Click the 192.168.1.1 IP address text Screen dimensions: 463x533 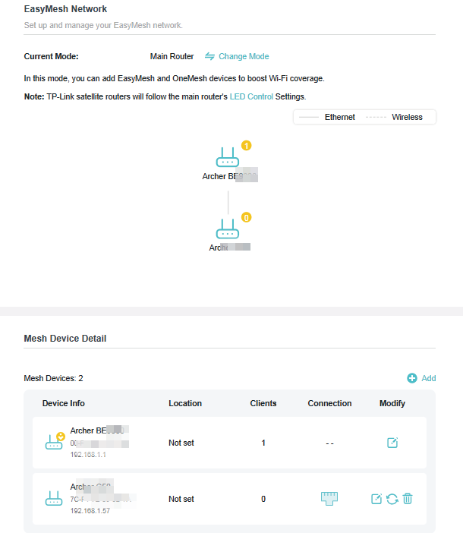pos(88,455)
